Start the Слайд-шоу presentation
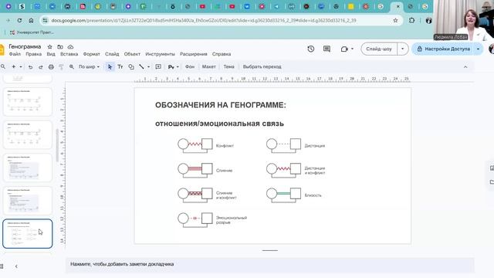Image resolution: width=494 pixels, height=278 pixels. coord(379,49)
